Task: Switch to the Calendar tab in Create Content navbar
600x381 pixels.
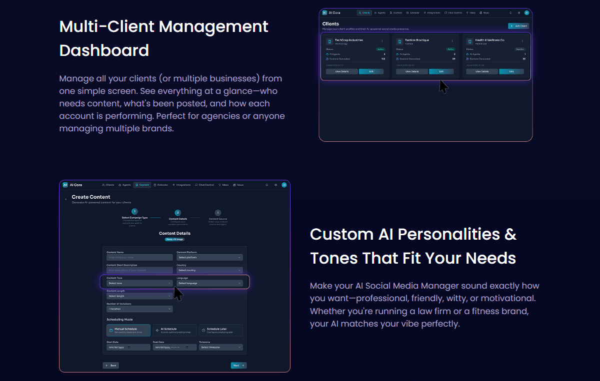Action: click(161, 185)
